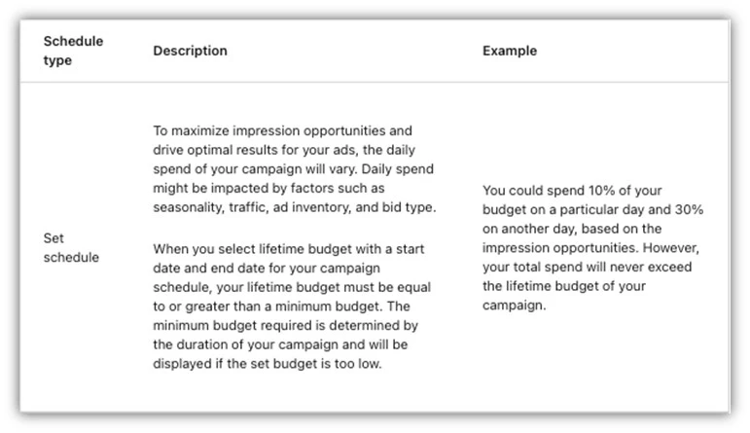The width and height of the screenshot is (750, 433).
Task: Click the text 'your total spend will never exceed'
Action: 587,267
